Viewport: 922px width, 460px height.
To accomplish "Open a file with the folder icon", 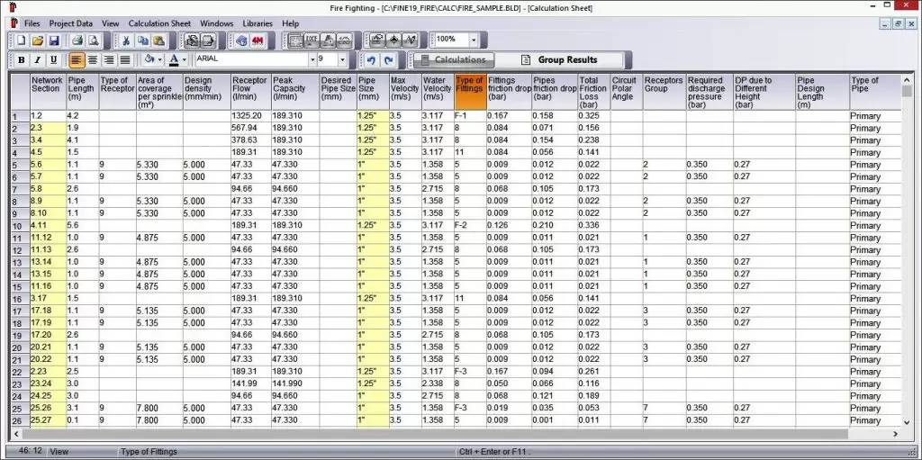I will click(x=38, y=41).
